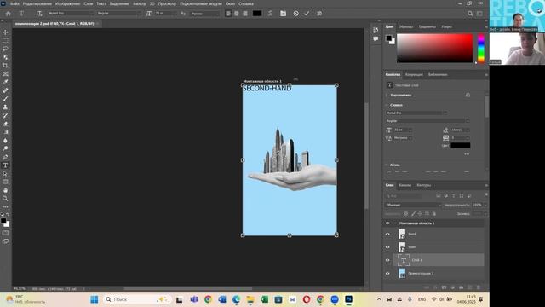Select the Hand tool
Image resolution: width=545 pixels, height=307 pixels.
pos(5,190)
